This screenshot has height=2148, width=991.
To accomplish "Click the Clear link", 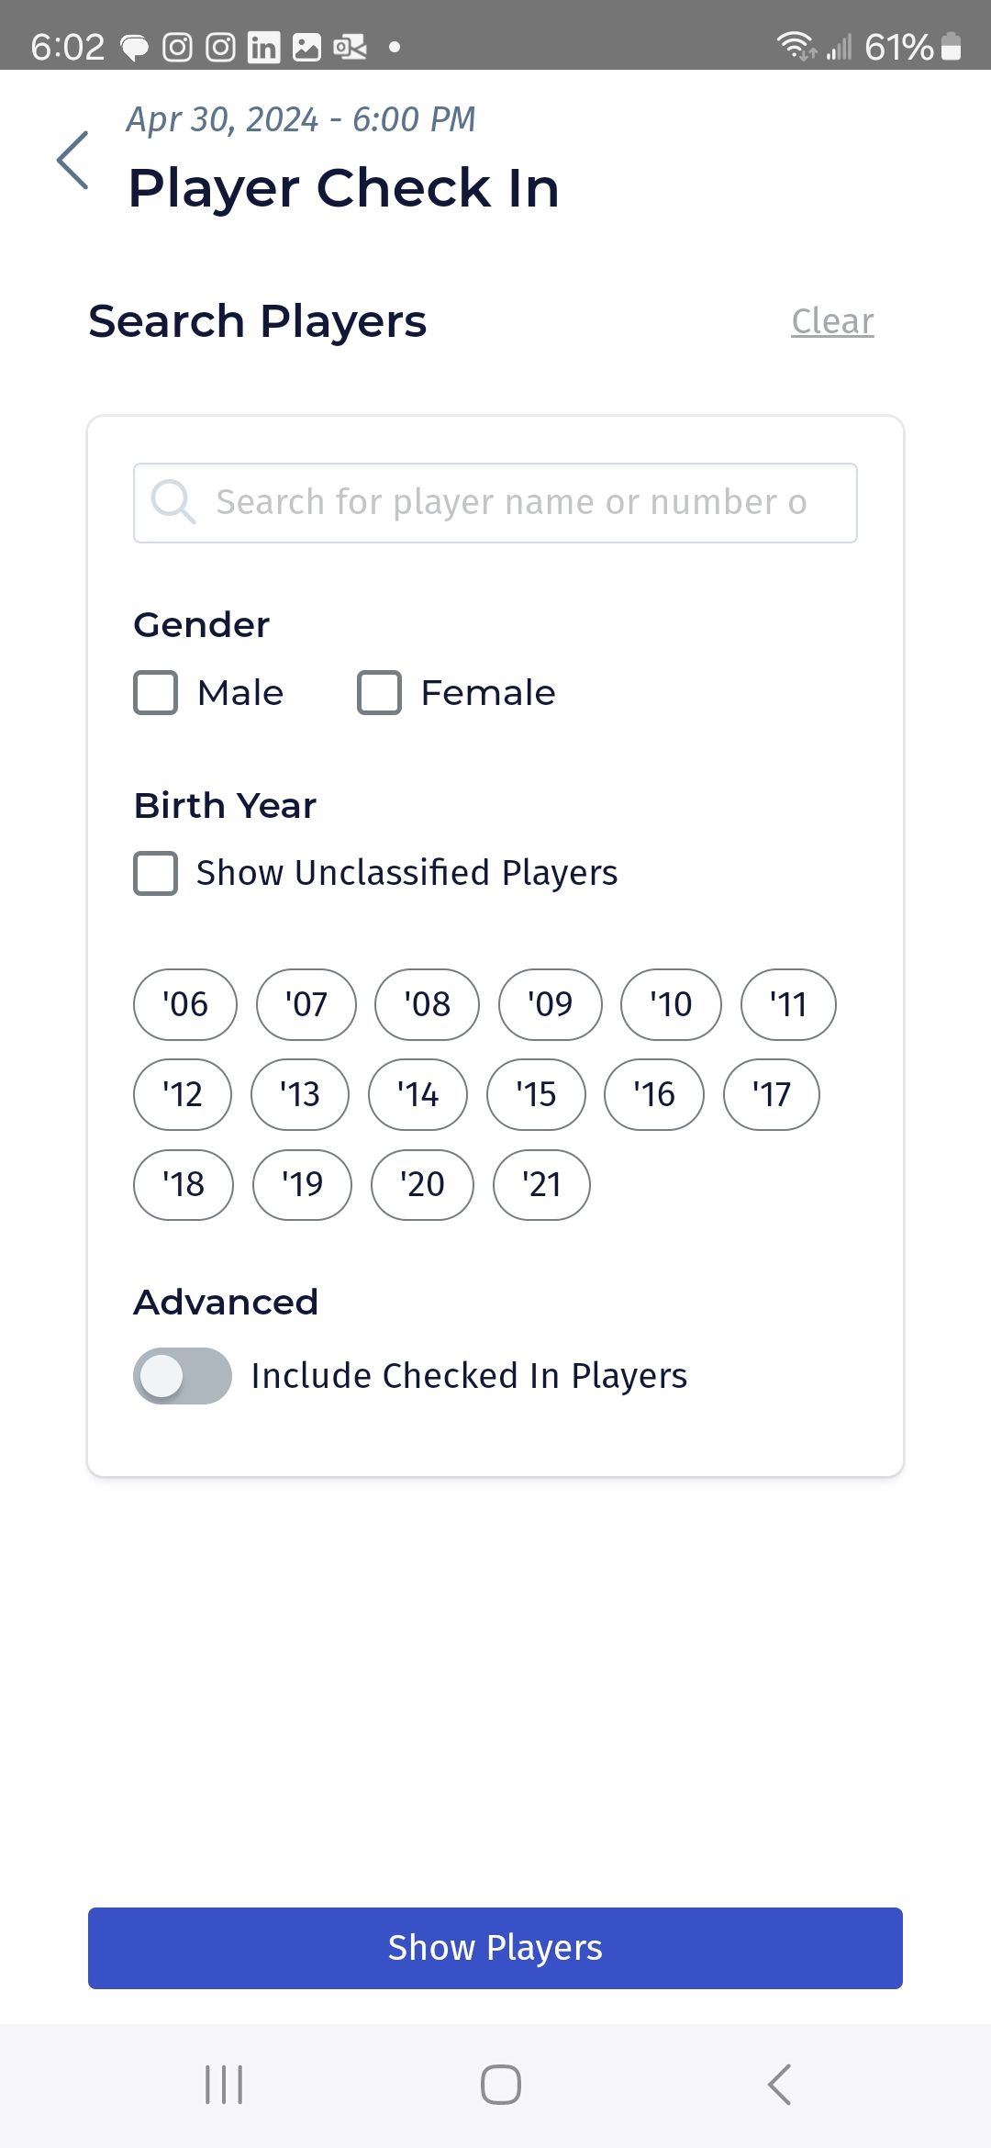I will pos(832,321).
